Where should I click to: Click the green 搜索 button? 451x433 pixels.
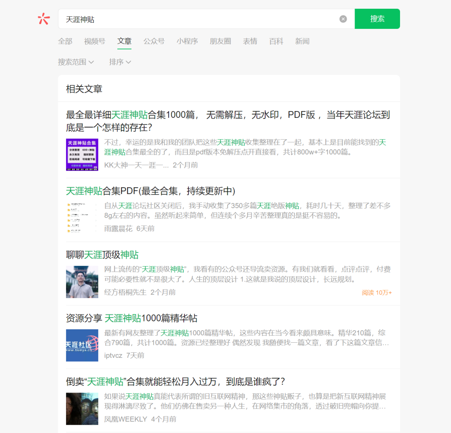[x=377, y=19]
